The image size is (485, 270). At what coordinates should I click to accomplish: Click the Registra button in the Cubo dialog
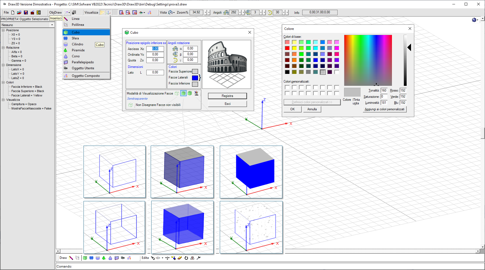[x=227, y=96]
